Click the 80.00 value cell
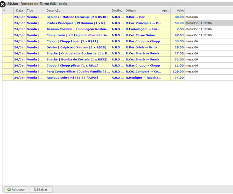This screenshot has height=194, width=233. click(178, 17)
